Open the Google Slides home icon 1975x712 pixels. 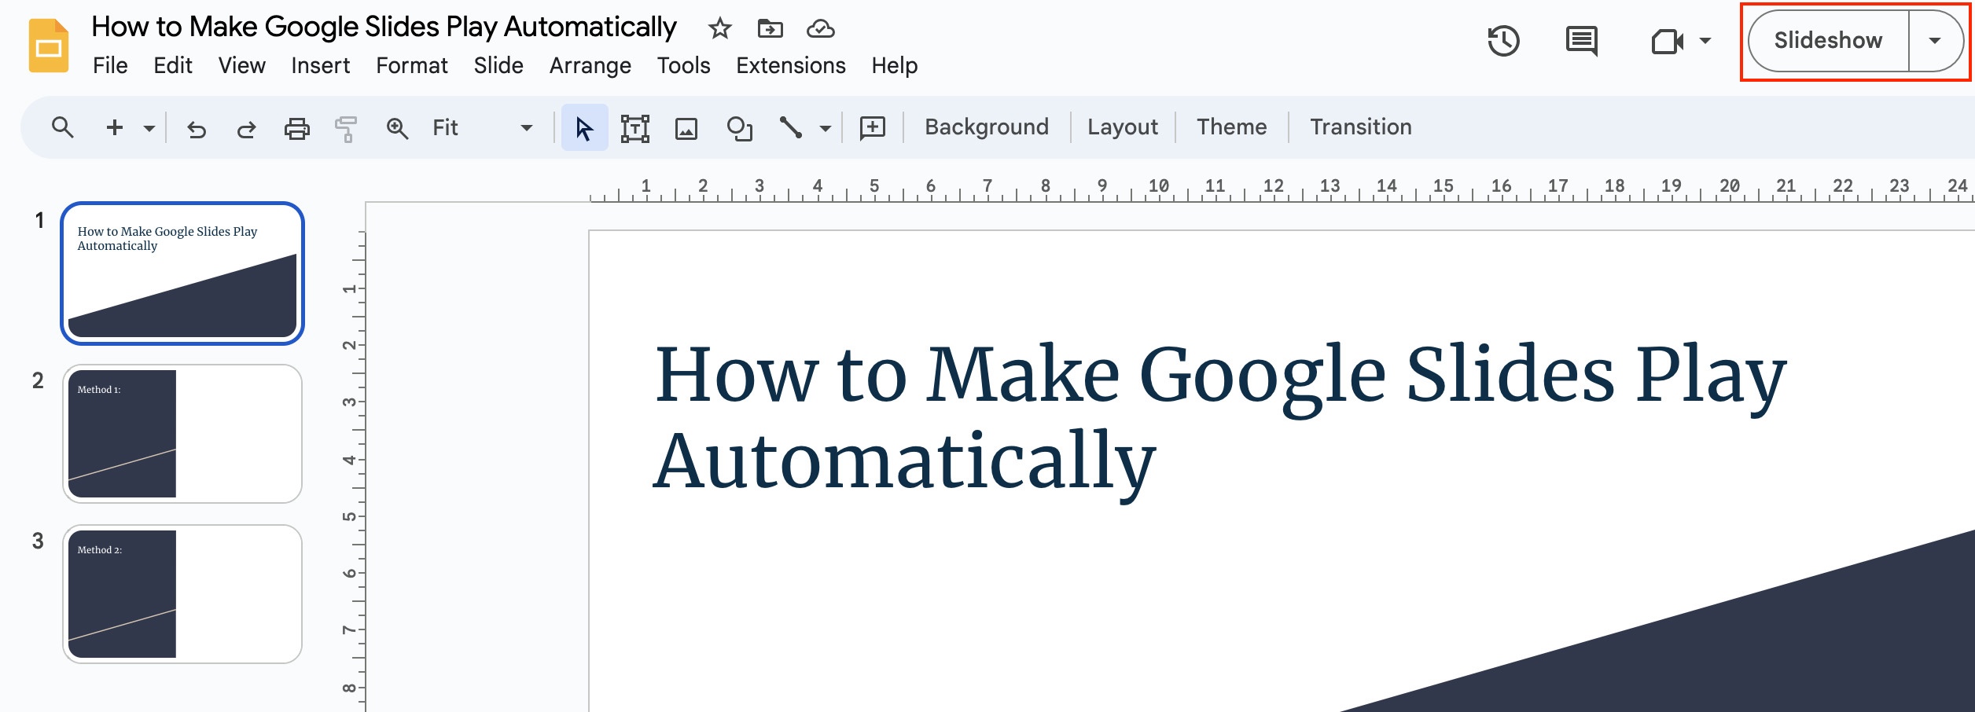(49, 46)
